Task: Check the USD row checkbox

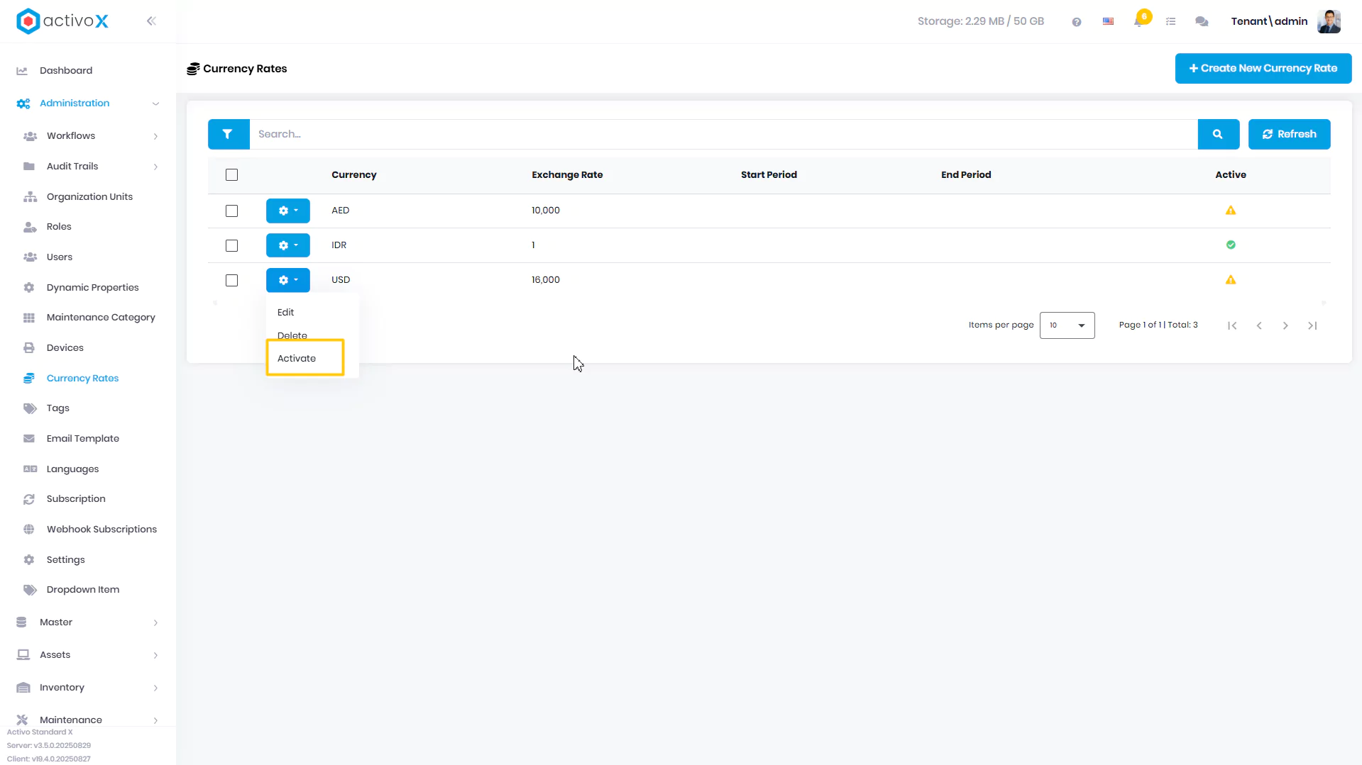Action: click(x=231, y=281)
